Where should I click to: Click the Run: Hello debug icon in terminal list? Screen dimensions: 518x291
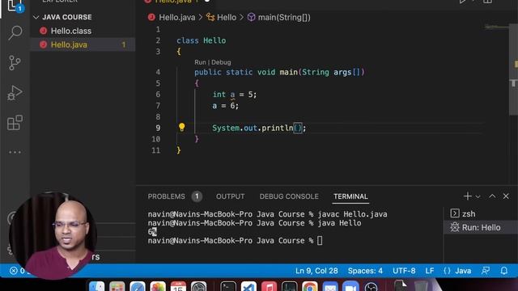pos(455,227)
